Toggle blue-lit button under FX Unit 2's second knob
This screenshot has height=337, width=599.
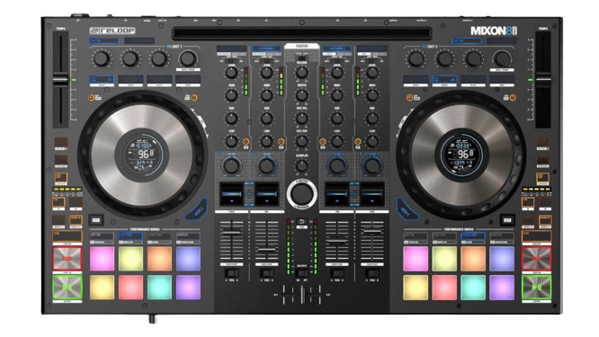(x=444, y=79)
